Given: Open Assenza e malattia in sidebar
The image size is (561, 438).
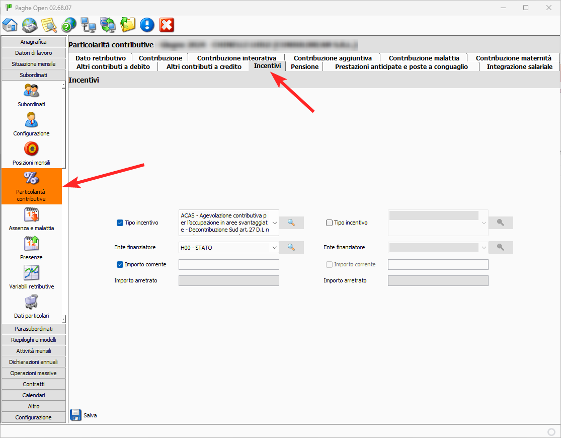Looking at the screenshot, I should [x=31, y=220].
